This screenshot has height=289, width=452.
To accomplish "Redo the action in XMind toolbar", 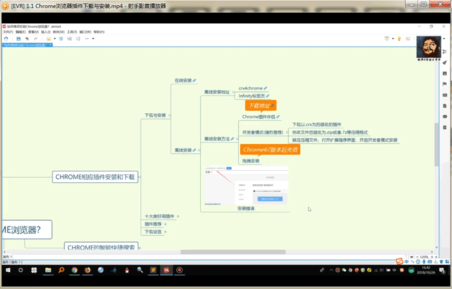I will pyautogui.click(x=36, y=39).
